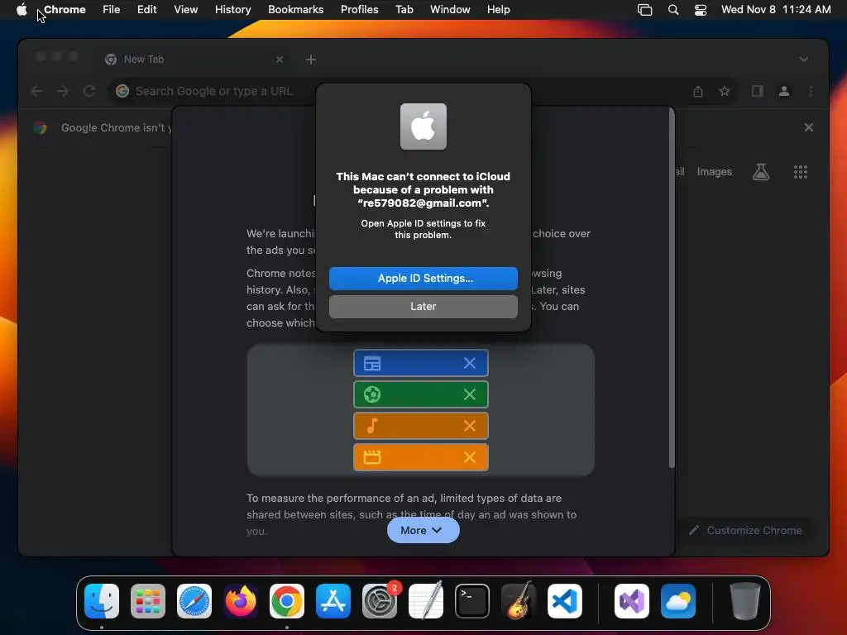Open the Profiles menu
847x635 pixels.
[359, 9]
